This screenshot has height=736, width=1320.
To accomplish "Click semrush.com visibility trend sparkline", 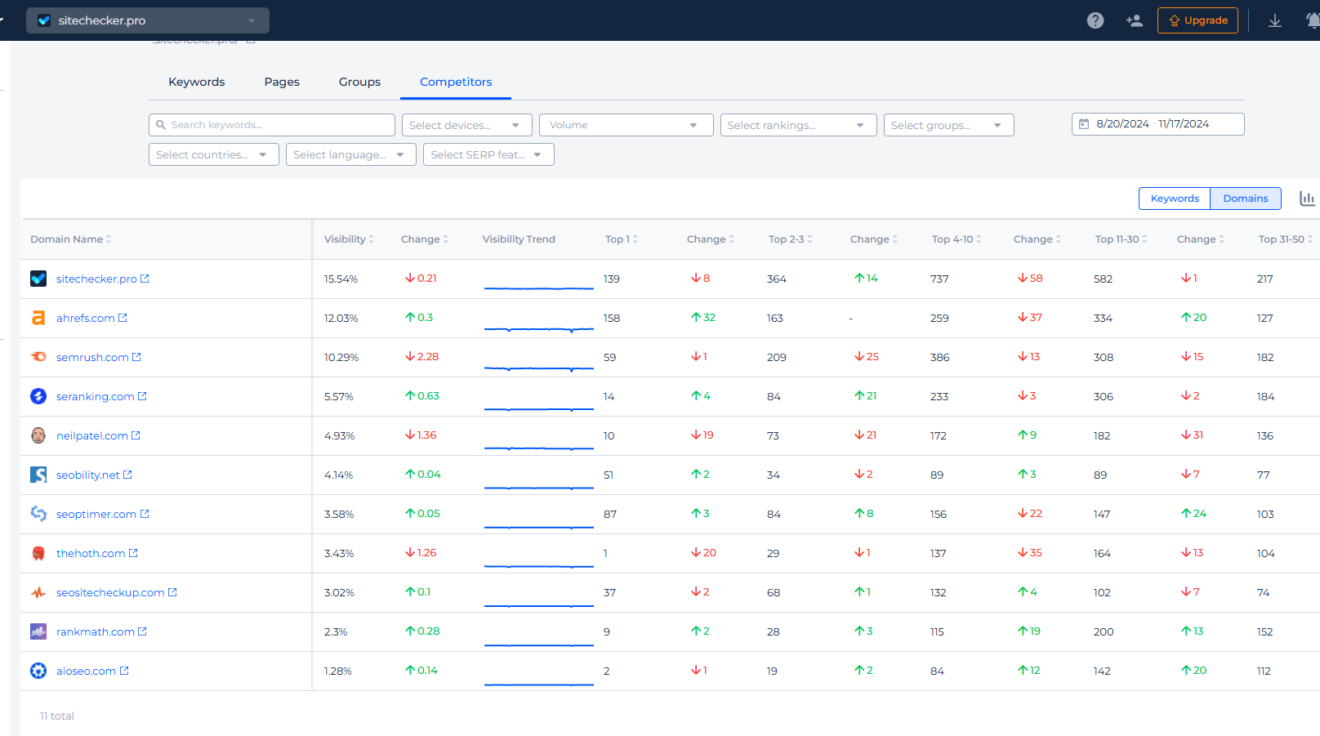I will (x=539, y=368).
